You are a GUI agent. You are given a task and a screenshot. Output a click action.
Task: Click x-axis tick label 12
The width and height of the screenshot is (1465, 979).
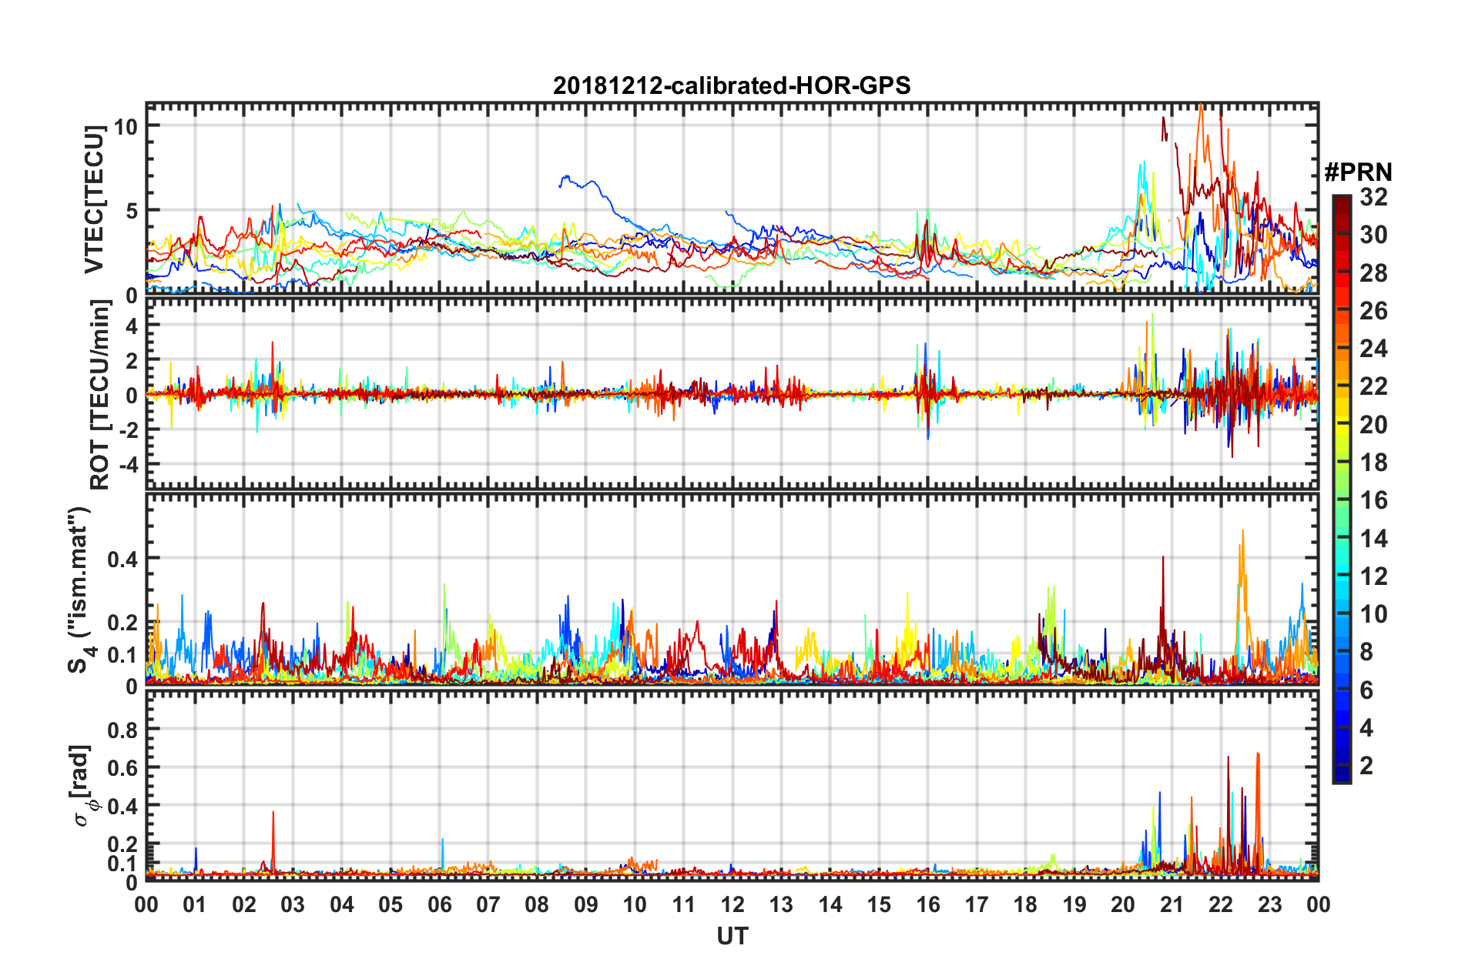tap(732, 904)
